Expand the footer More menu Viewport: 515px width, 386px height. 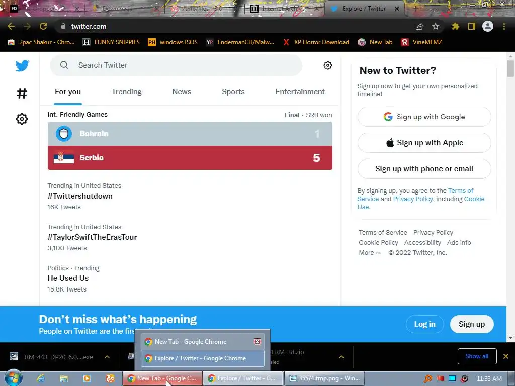370,253
